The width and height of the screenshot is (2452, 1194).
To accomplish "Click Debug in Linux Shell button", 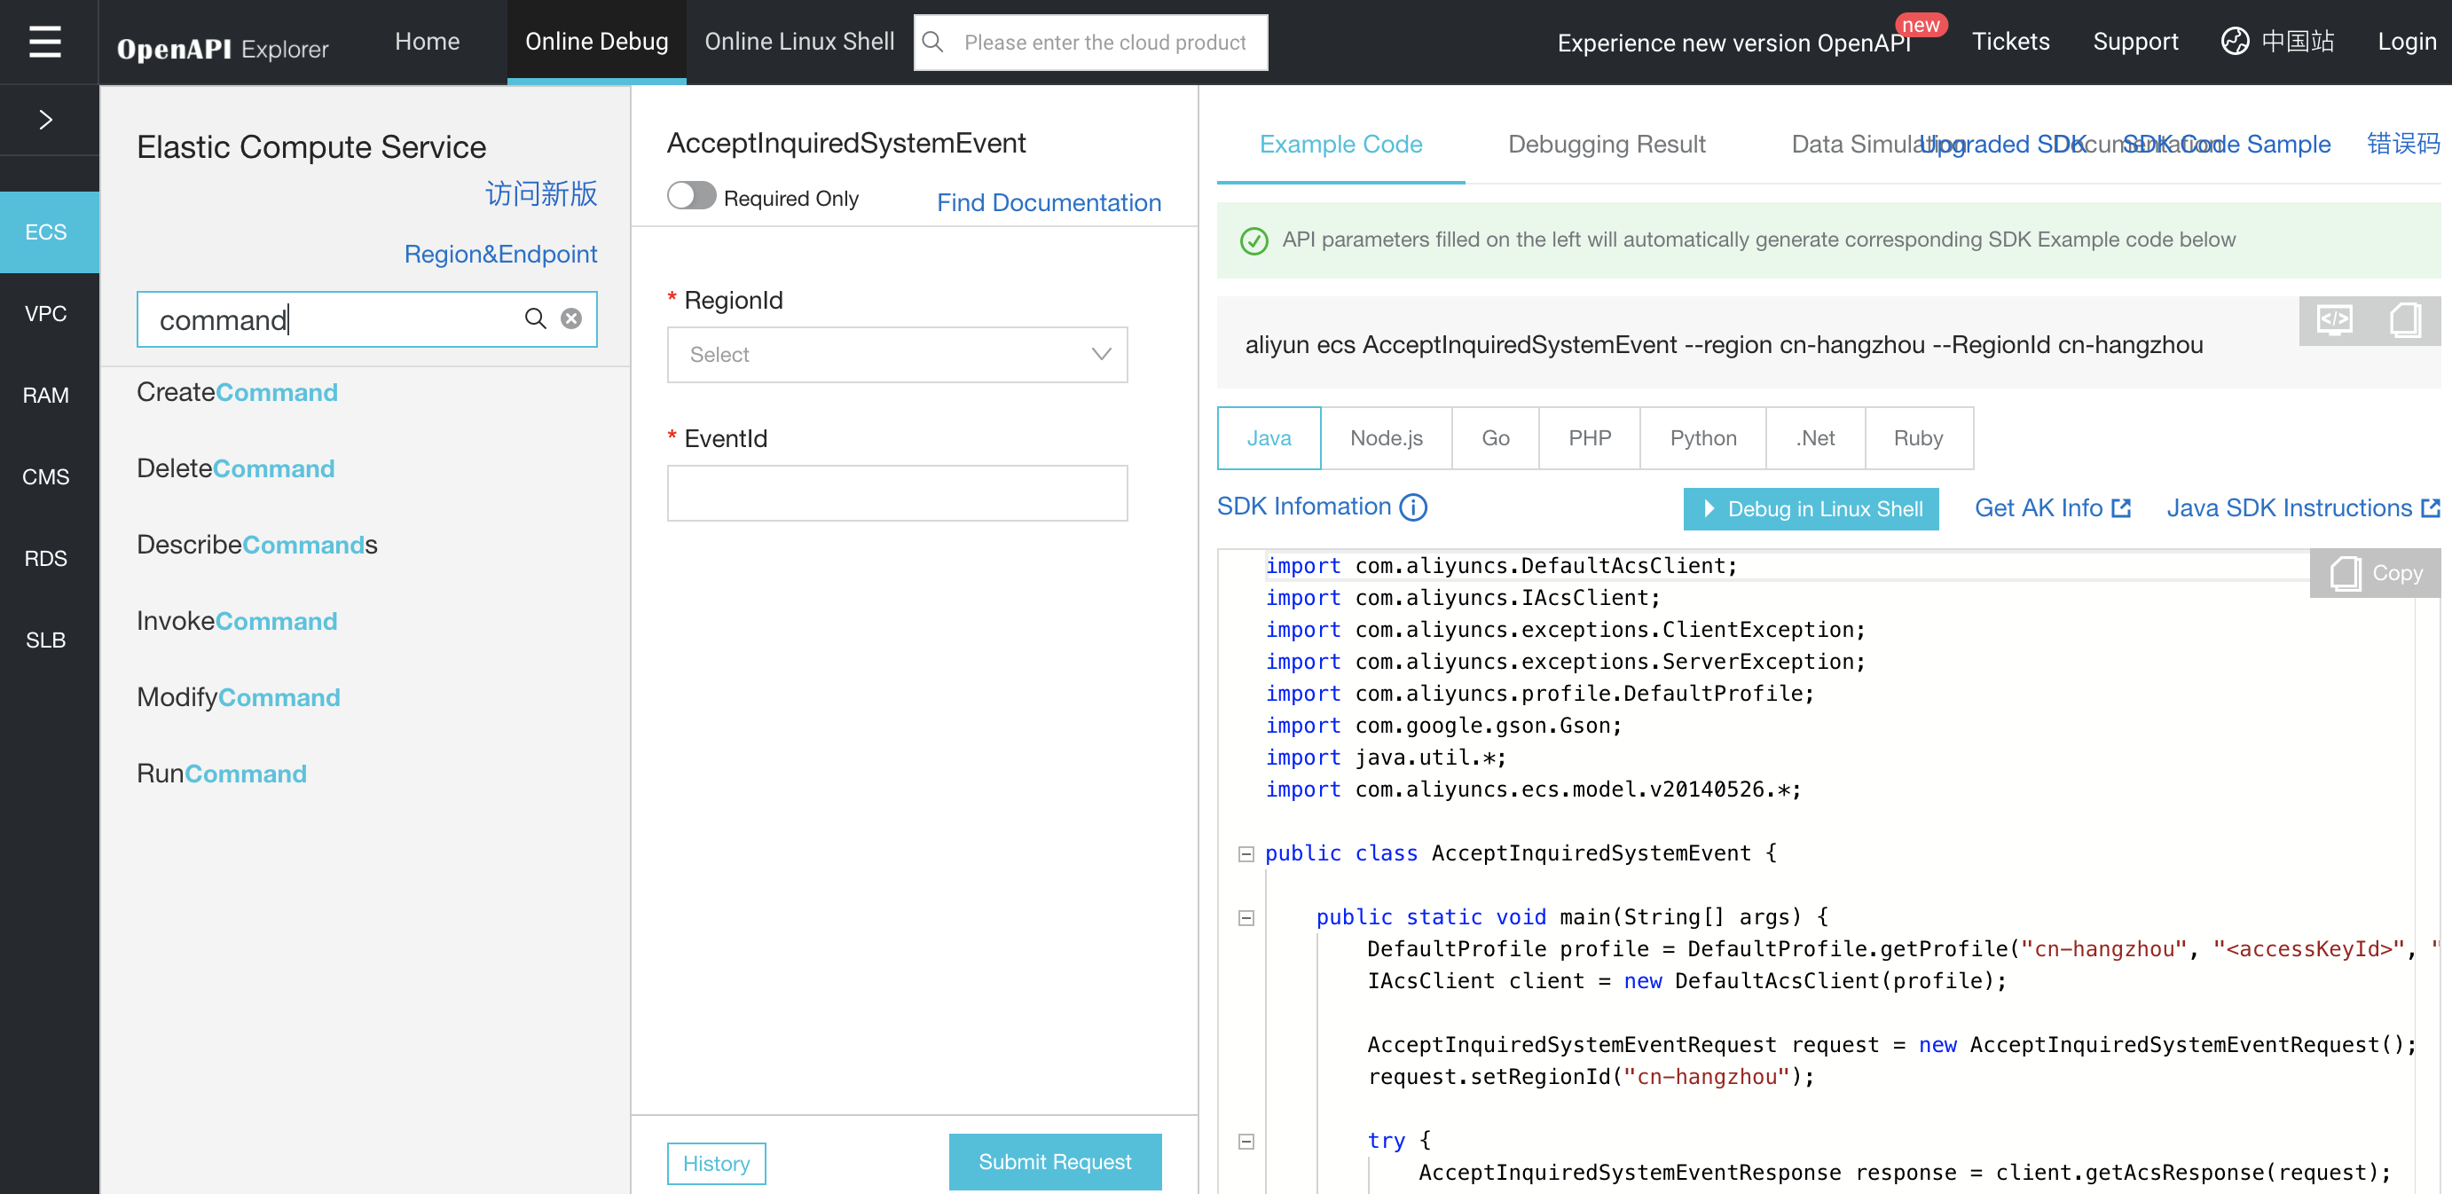I will coord(1811,509).
